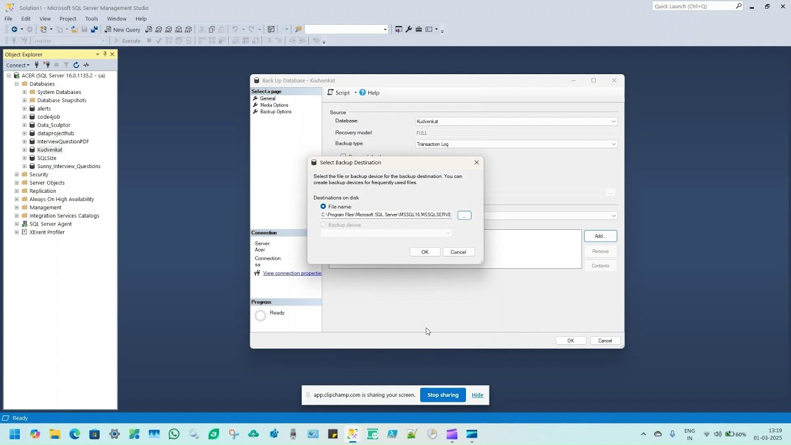Click OK in Select Backup Destination dialog
Screen dimensions: 791x445
coord(425,252)
